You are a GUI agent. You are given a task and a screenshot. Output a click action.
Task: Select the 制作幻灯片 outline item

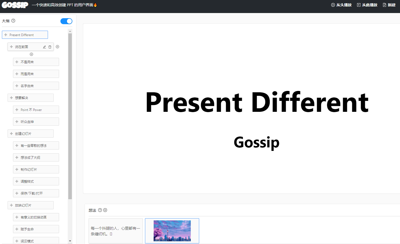pyautogui.click(x=36, y=169)
